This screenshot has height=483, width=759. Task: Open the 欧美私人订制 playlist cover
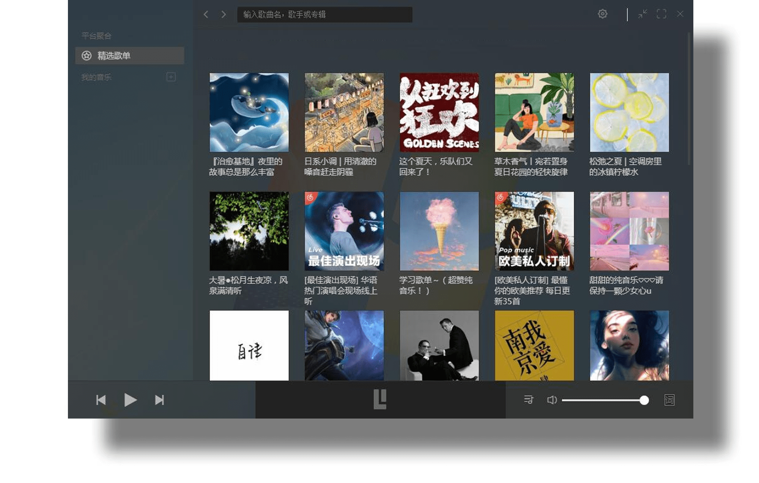tap(534, 231)
